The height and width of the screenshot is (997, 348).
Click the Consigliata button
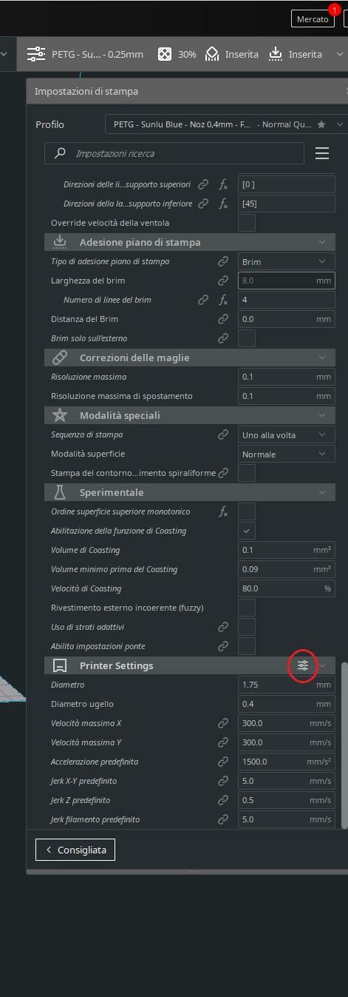point(75,850)
